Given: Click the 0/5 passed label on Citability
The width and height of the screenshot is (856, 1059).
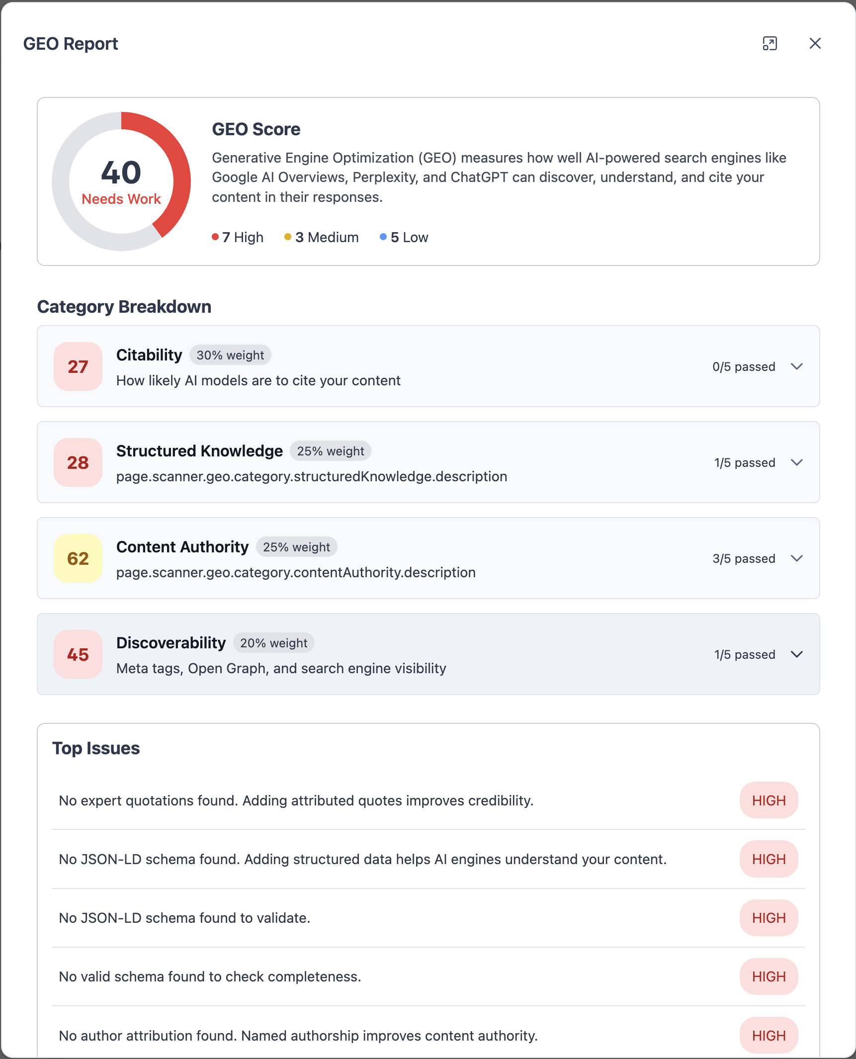Looking at the screenshot, I should 744,366.
